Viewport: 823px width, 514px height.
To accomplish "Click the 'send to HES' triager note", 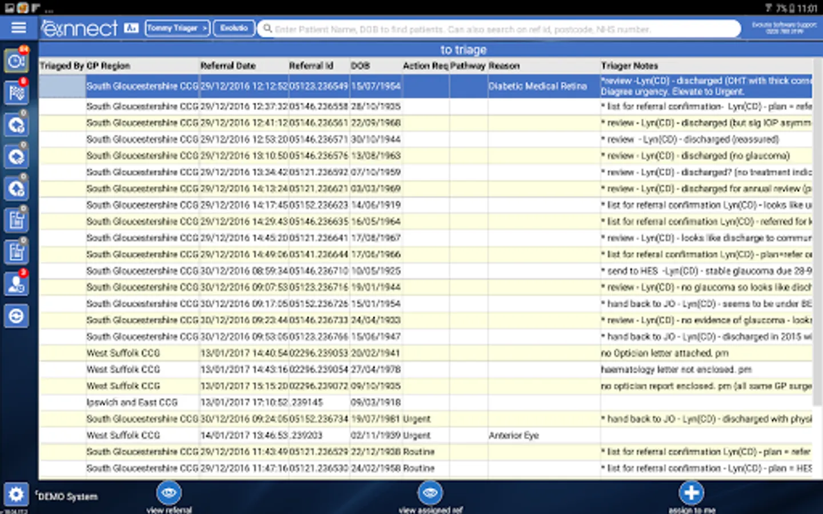I will [706, 271].
